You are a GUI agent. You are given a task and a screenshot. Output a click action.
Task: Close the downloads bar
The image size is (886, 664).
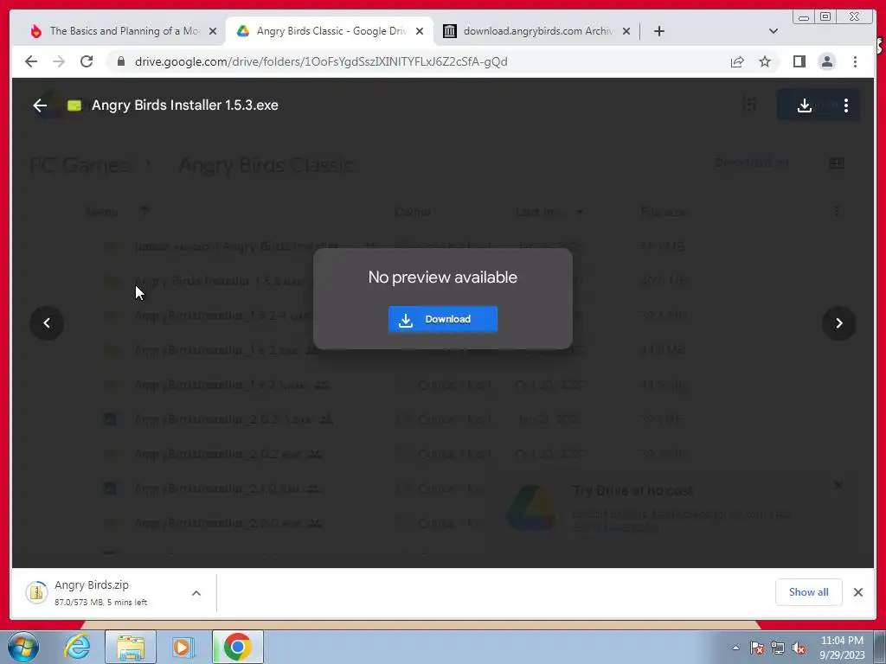[x=858, y=592]
